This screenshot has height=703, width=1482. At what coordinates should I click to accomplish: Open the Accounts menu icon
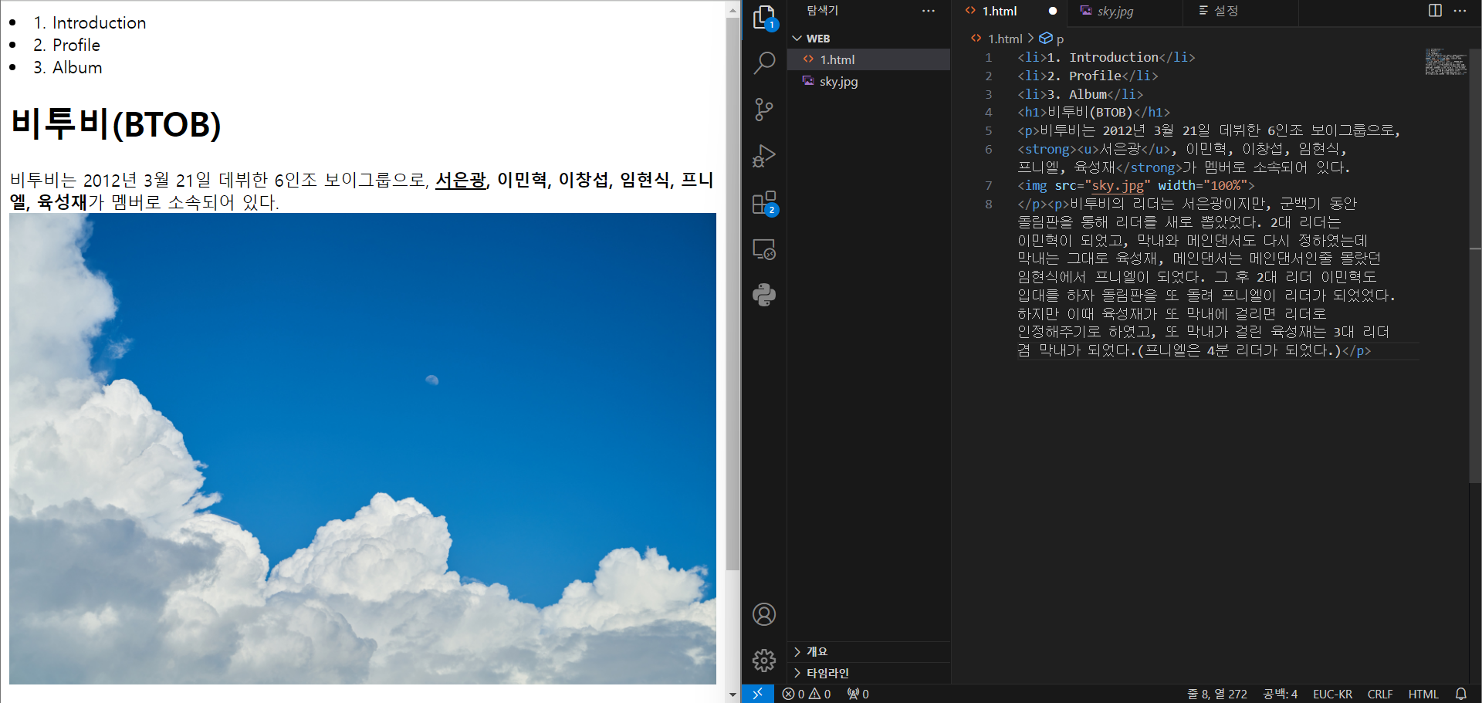(764, 614)
